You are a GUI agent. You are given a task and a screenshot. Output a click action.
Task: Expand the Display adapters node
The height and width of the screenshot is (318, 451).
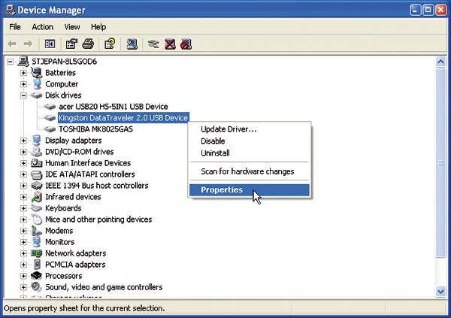pos(24,141)
